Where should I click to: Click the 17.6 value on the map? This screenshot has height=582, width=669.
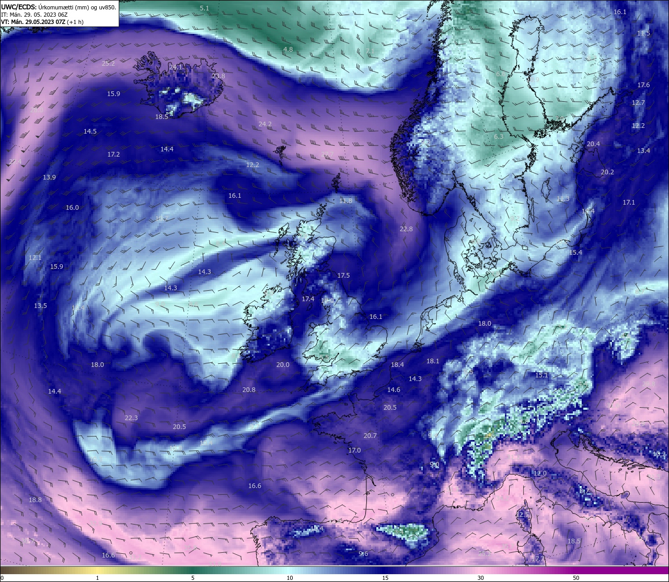coord(643,85)
